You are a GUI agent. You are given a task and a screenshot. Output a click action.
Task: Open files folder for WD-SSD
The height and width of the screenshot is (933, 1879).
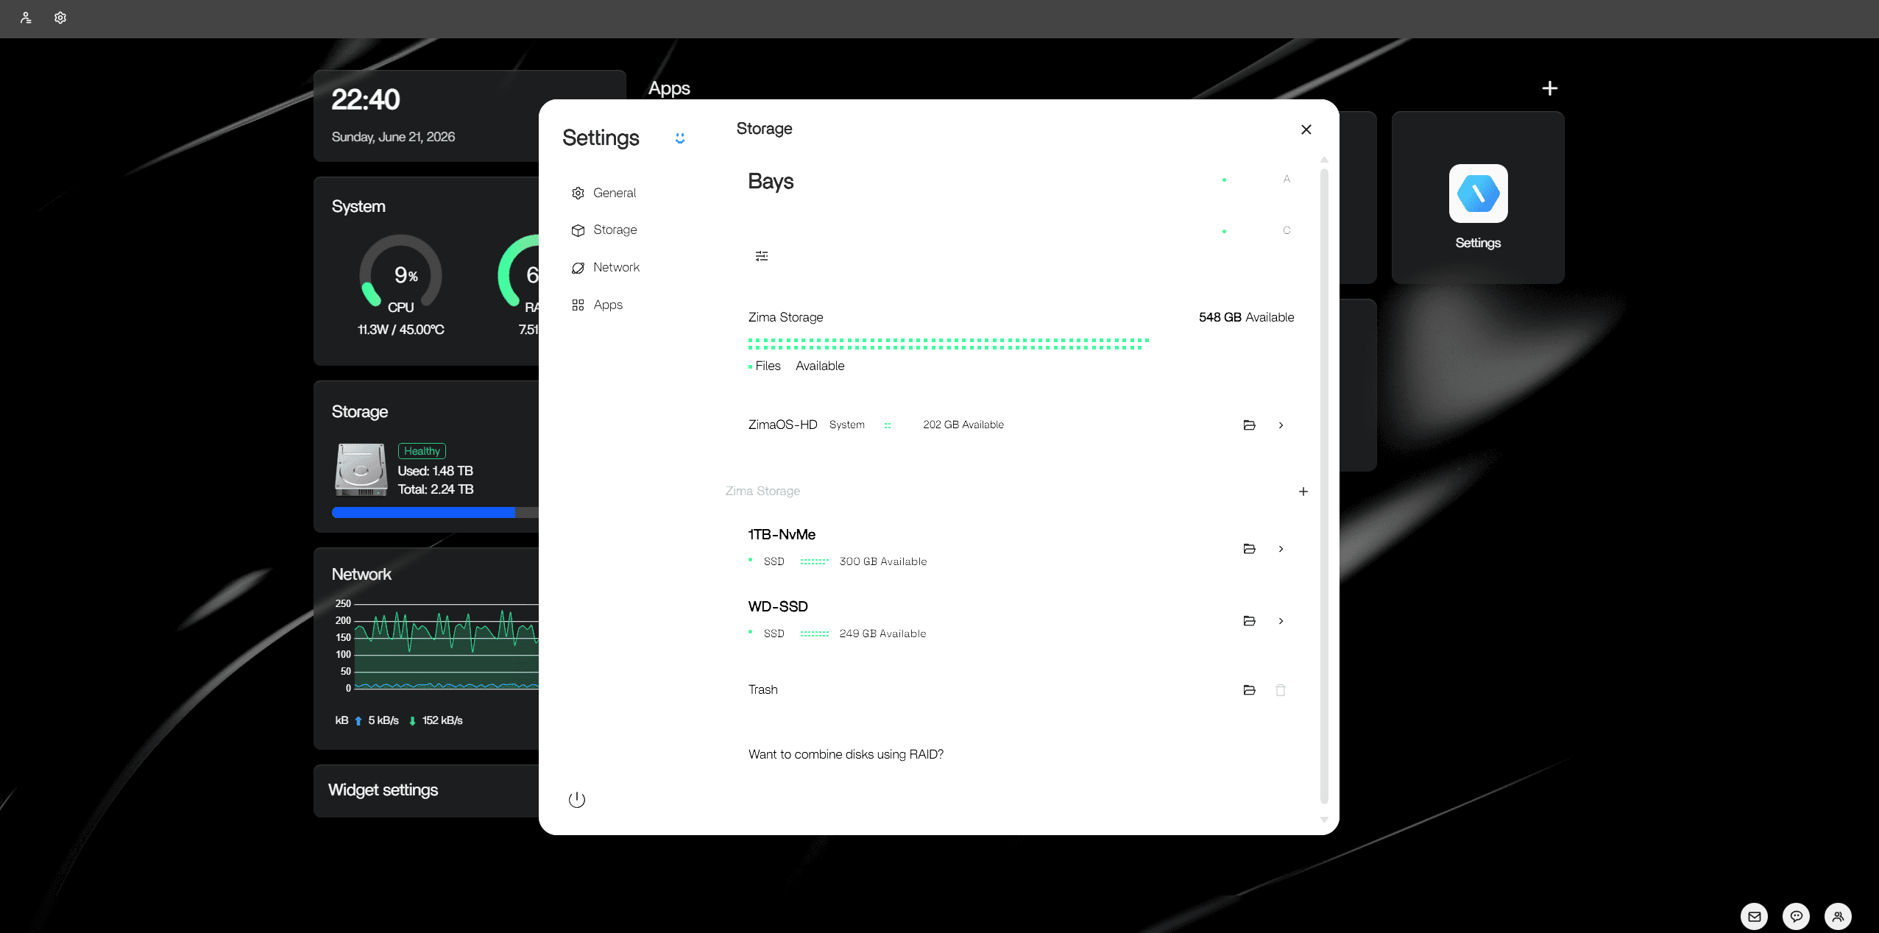point(1249,620)
